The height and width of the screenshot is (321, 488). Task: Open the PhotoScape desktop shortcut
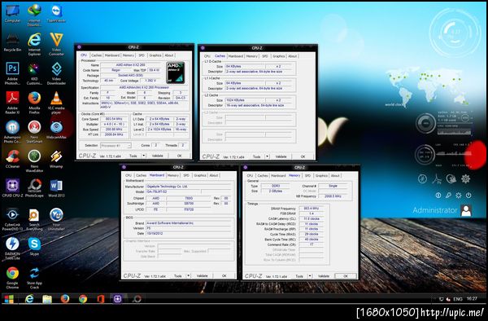tap(34, 188)
